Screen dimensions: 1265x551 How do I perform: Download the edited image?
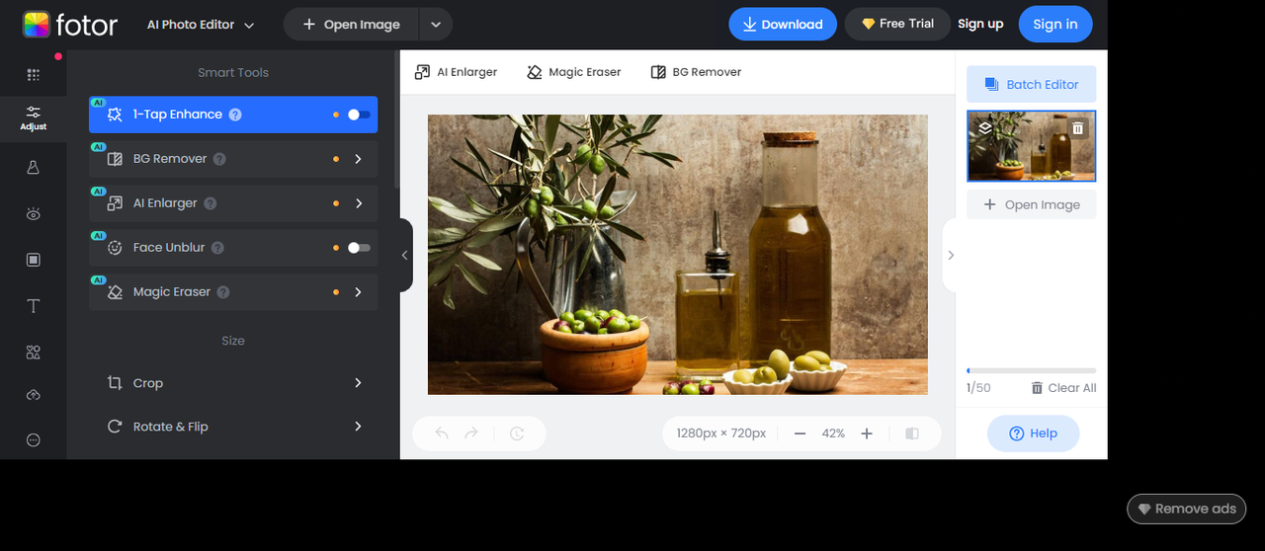click(783, 25)
